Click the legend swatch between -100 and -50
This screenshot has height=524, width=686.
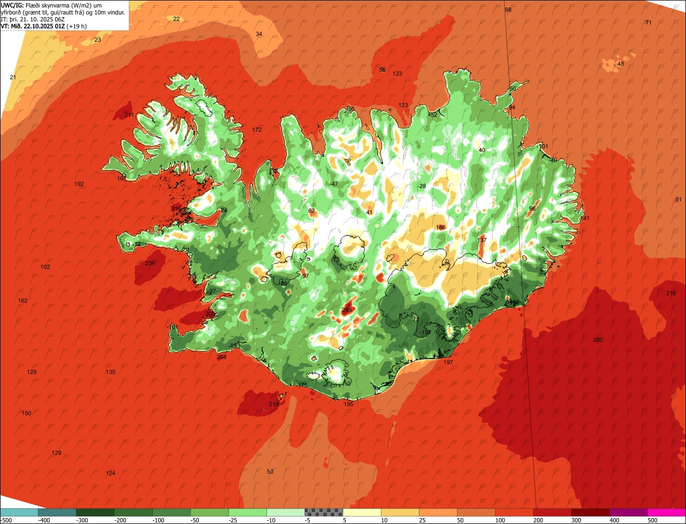pos(171,512)
